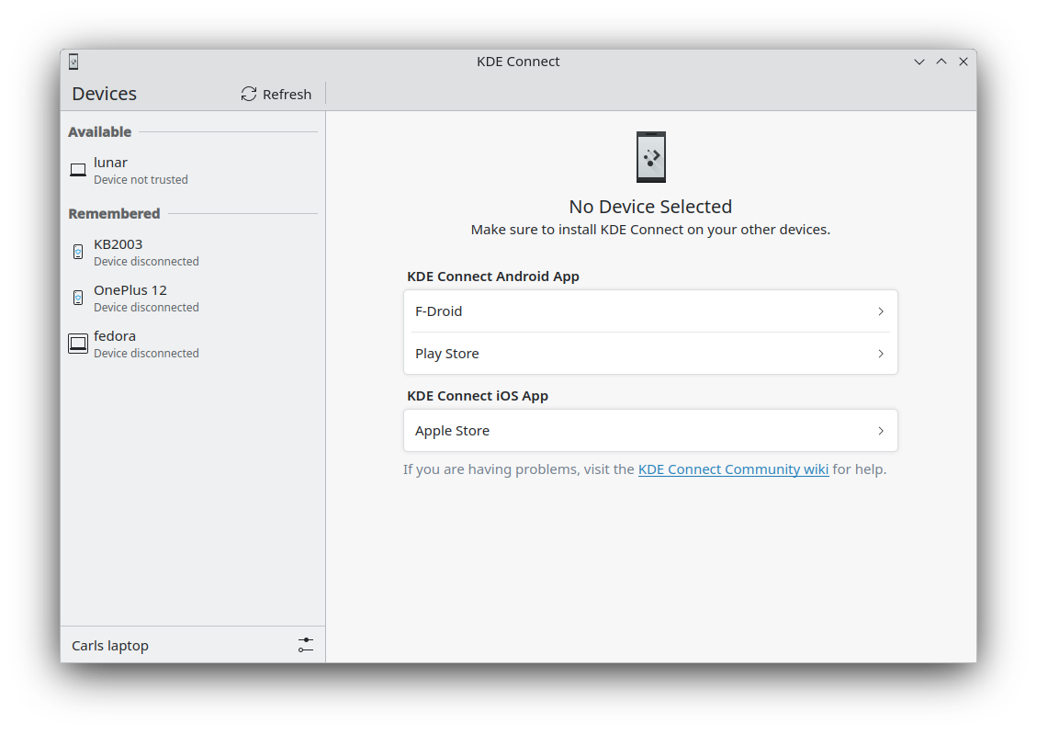Open settings via sliders icon beside Carls laptop
1037x734 pixels.
click(x=306, y=645)
